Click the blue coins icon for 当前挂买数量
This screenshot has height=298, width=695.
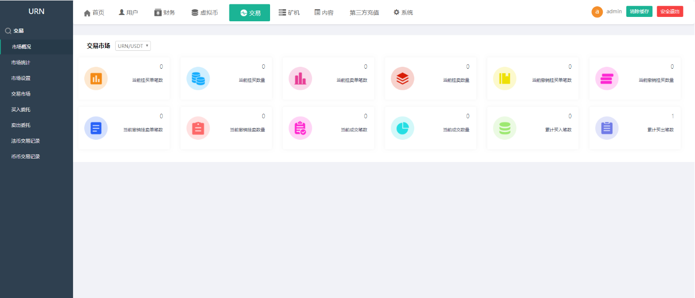[198, 78]
